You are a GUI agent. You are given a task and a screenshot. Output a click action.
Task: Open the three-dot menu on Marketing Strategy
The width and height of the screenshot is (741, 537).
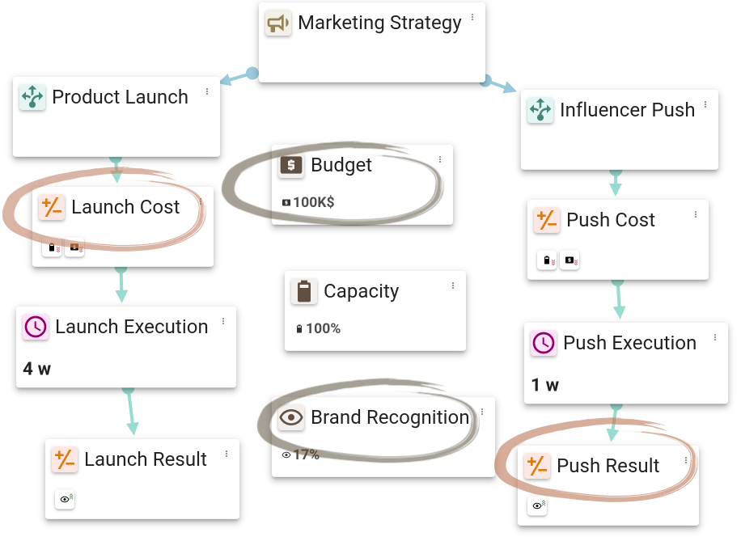(x=472, y=18)
